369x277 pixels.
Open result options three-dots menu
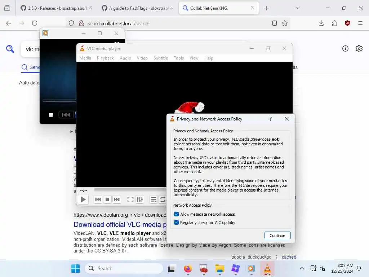[x=276, y=257]
